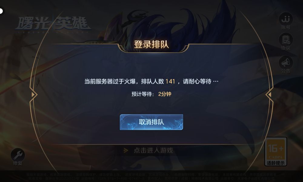
Task: Click the queue count number 141
Action: pyautogui.click(x=170, y=81)
